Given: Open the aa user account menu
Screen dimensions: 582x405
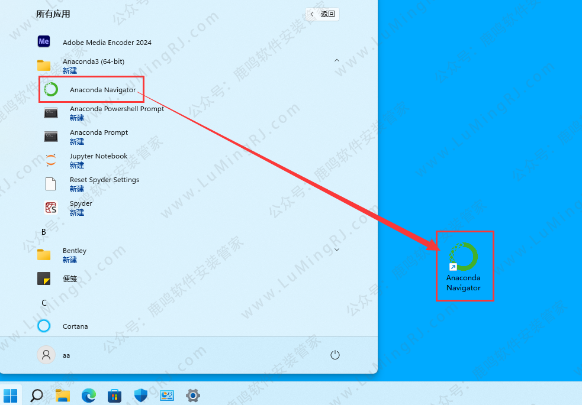Looking at the screenshot, I should pos(53,355).
